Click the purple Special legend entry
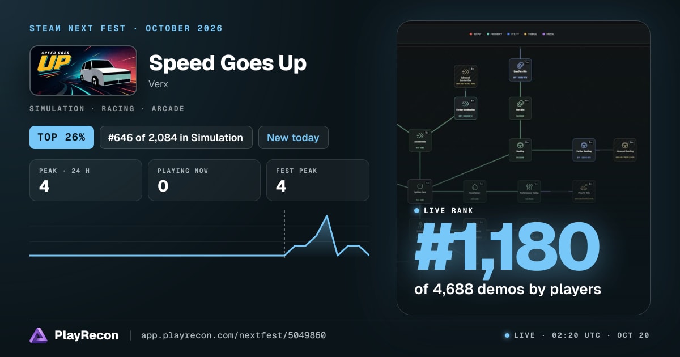 click(x=549, y=35)
